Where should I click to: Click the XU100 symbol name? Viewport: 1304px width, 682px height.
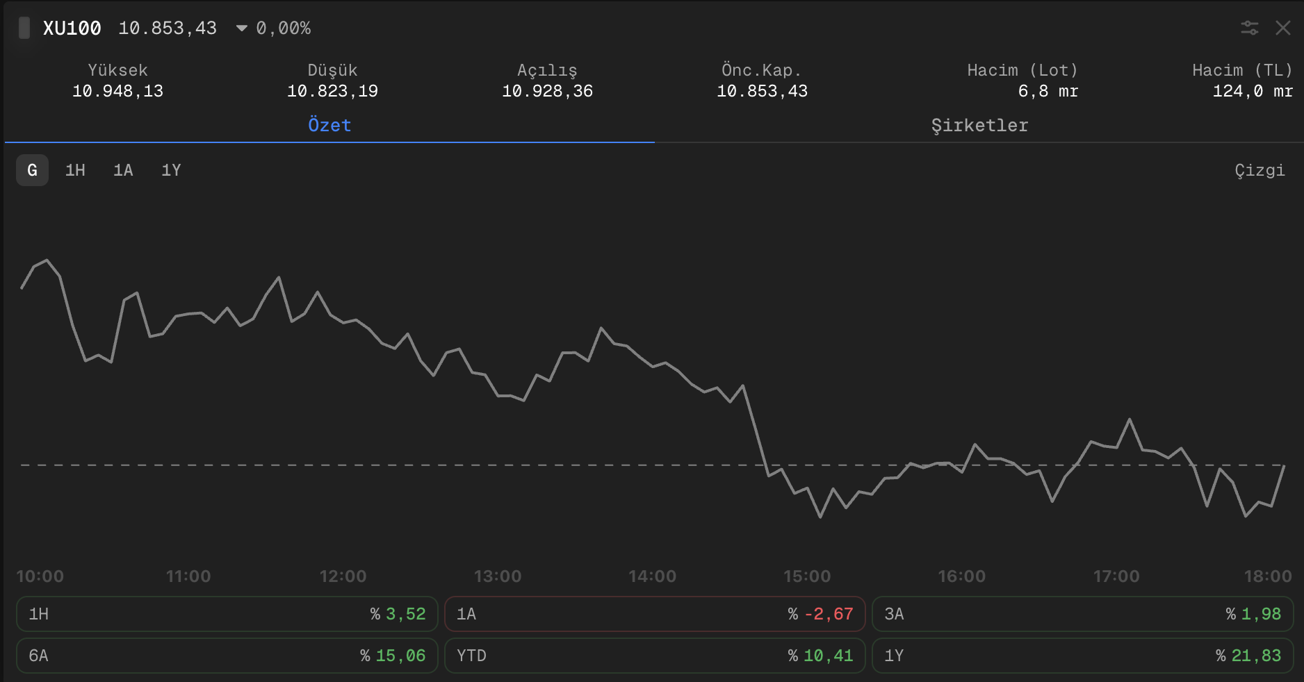72,28
